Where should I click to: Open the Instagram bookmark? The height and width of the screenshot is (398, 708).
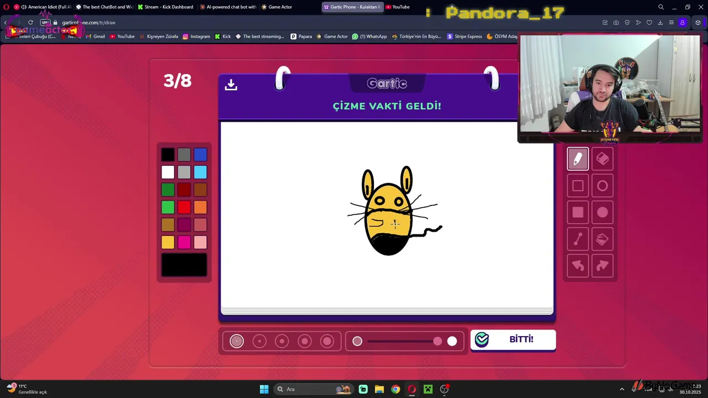(x=196, y=36)
